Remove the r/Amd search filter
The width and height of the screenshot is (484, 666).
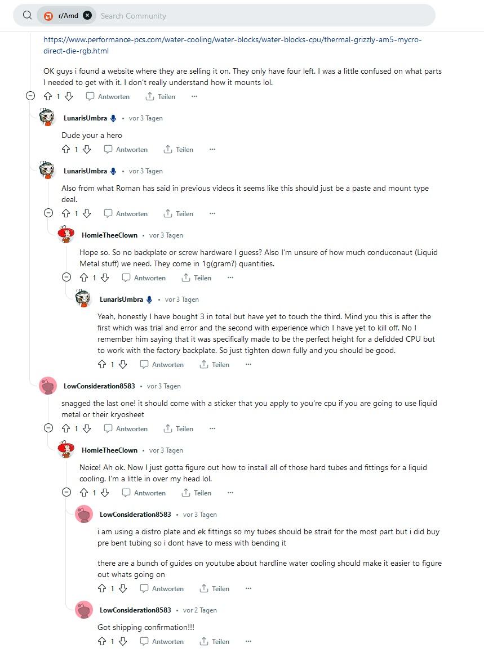[x=87, y=16]
